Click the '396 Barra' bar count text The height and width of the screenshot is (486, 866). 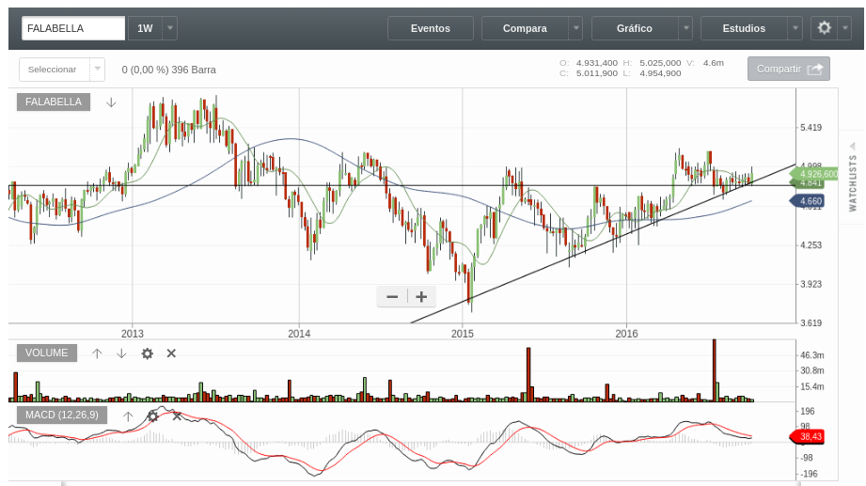194,71
